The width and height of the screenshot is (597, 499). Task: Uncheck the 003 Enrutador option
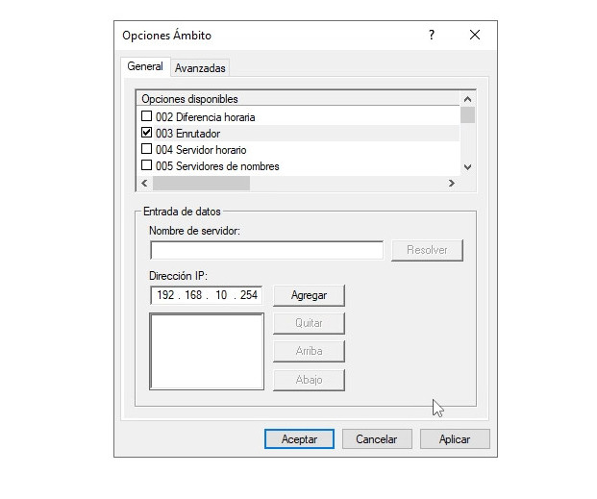click(x=147, y=134)
